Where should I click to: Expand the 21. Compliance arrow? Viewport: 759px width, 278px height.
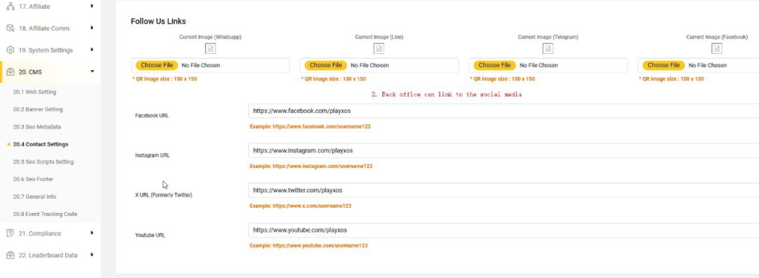click(92, 233)
